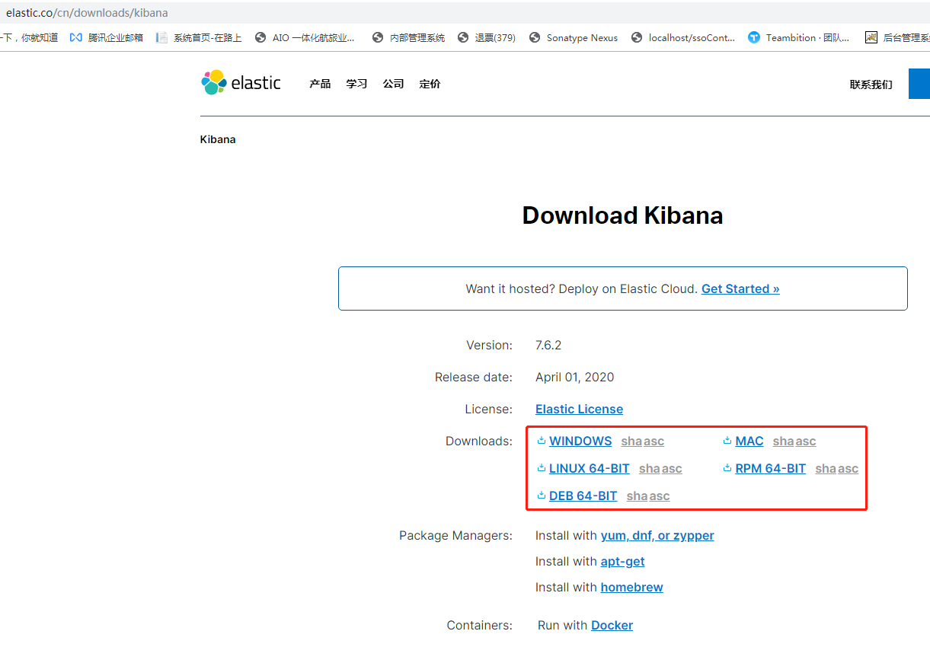Open the 定价 navigation item

[430, 84]
